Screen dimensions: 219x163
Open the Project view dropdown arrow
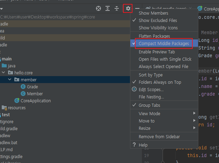coord(1,9)
